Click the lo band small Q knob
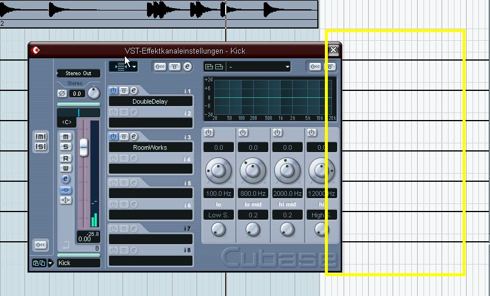490x296 pixels. coord(218,229)
